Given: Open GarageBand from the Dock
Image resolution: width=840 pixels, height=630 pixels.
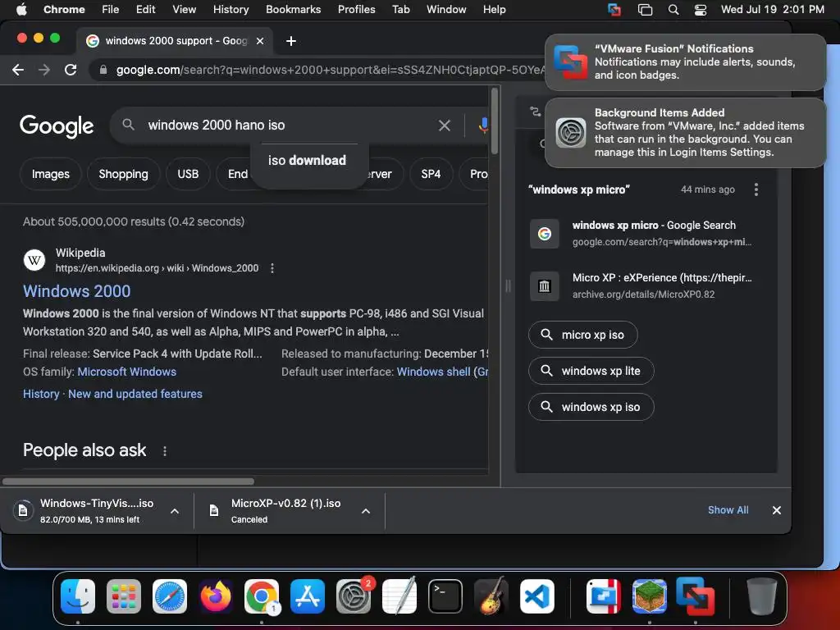Looking at the screenshot, I should click(491, 596).
